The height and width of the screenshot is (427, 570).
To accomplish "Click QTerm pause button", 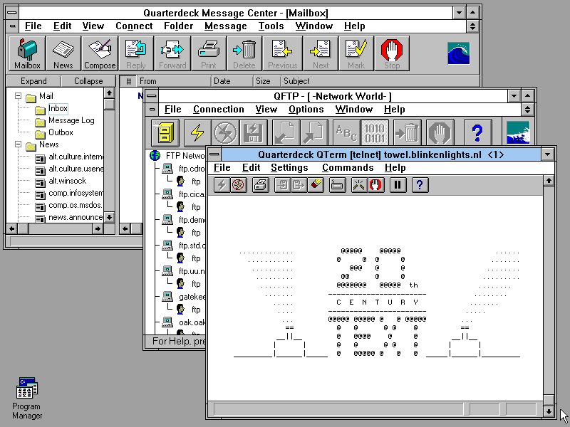I will 398,185.
